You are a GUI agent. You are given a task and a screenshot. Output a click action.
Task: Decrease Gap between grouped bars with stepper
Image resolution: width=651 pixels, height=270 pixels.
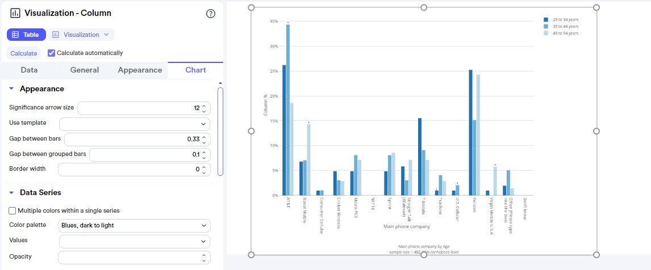click(204, 157)
